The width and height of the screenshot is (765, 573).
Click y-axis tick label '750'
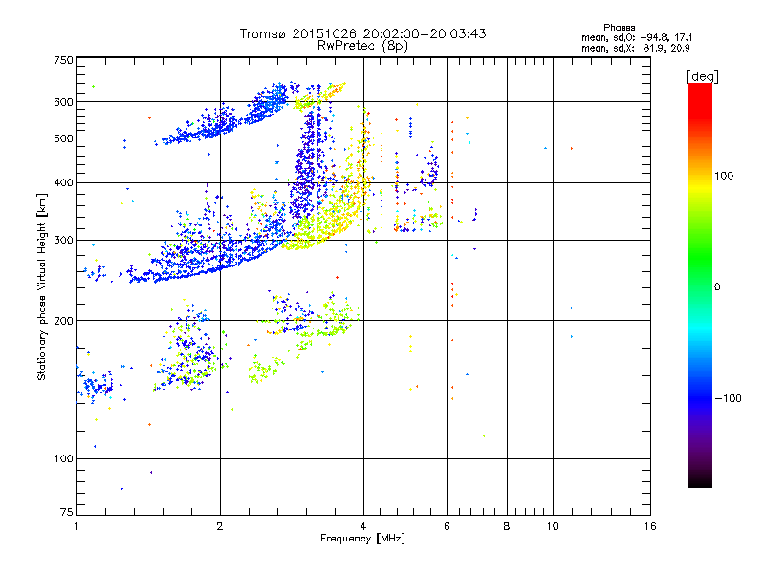pyautogui.click(x=63, y=60)
